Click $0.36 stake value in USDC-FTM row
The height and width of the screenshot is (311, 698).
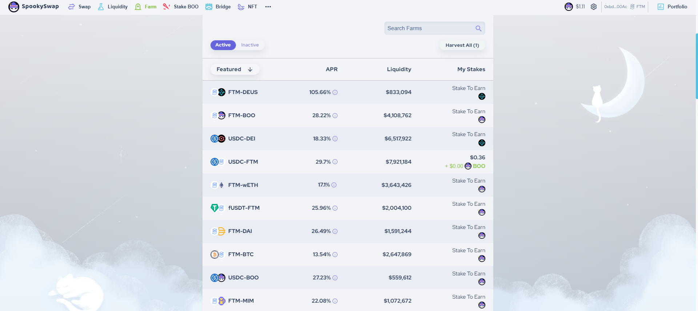478,157
